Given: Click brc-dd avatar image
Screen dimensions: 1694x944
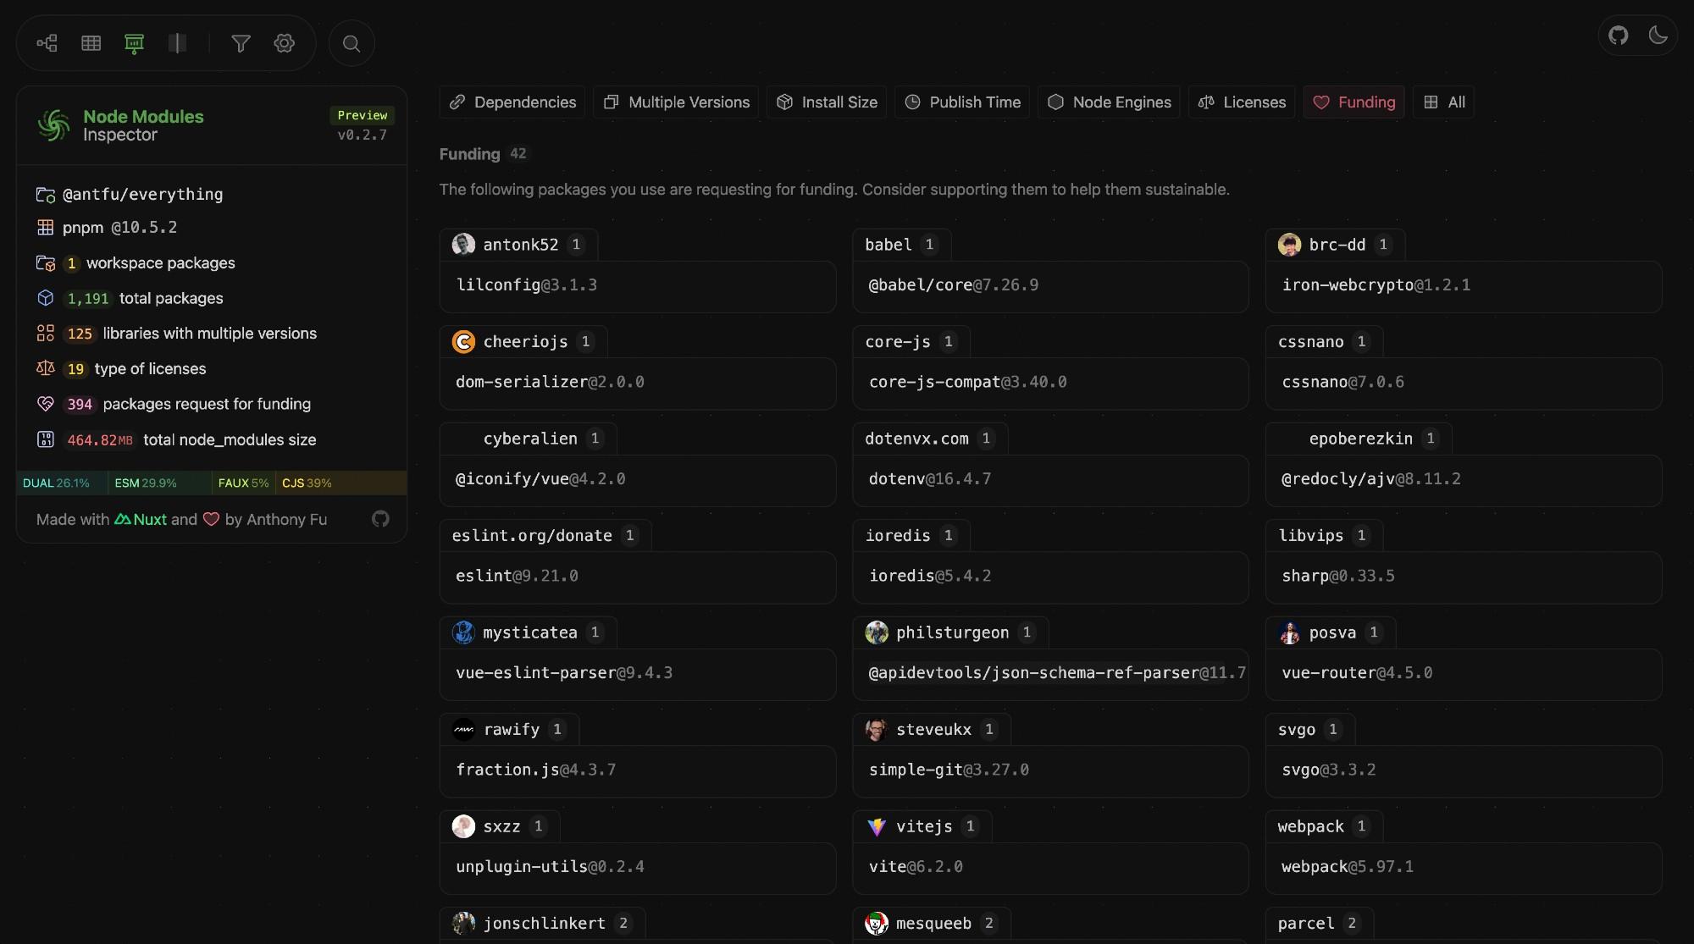Looking at the screenshot, I should [x=1289, y=245].
